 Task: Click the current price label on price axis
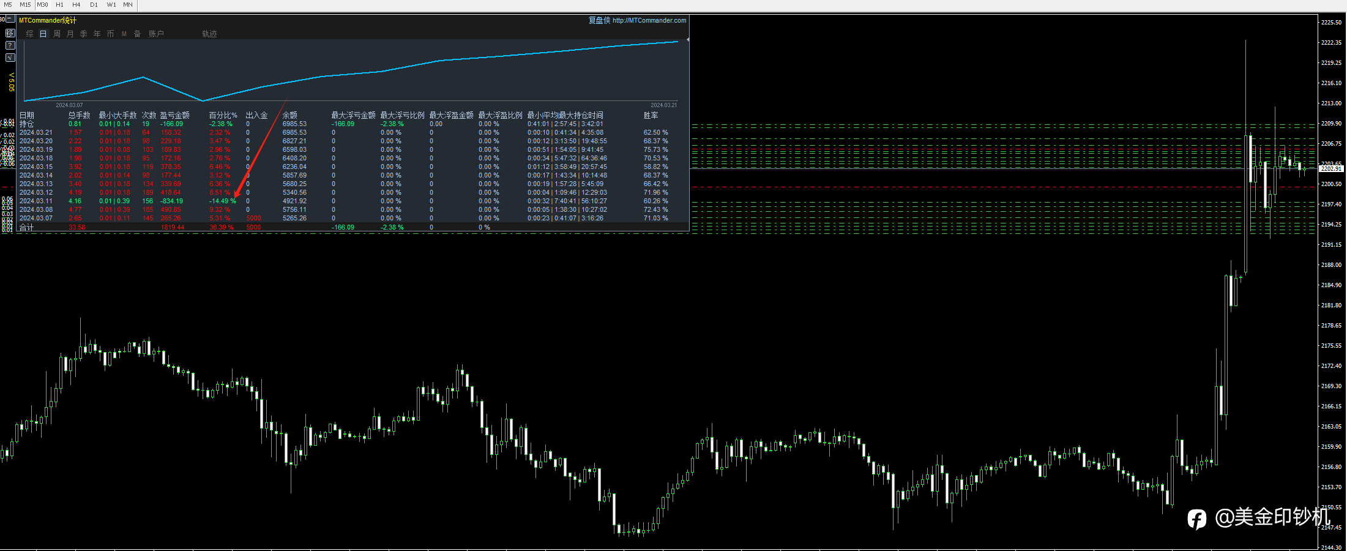(1330, 168)
